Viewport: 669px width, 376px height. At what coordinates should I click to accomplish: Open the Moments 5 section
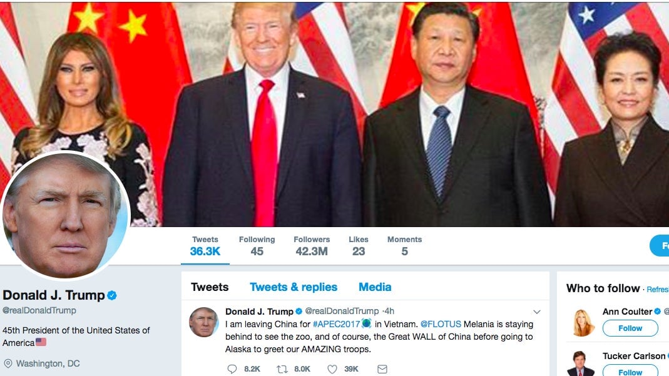coord(404,245)
